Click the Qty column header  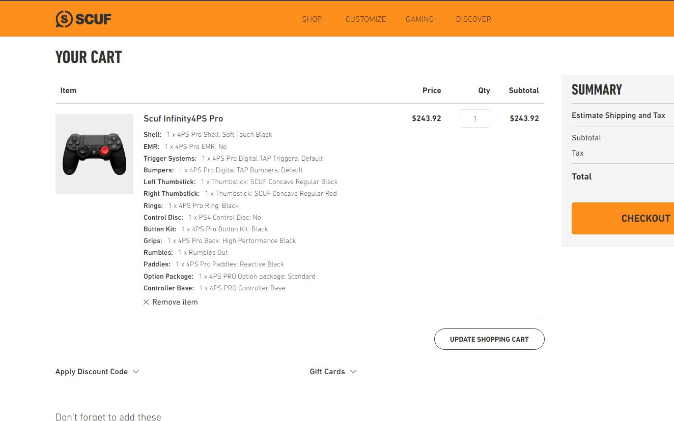pyautogui.click(x=484, y=91)
